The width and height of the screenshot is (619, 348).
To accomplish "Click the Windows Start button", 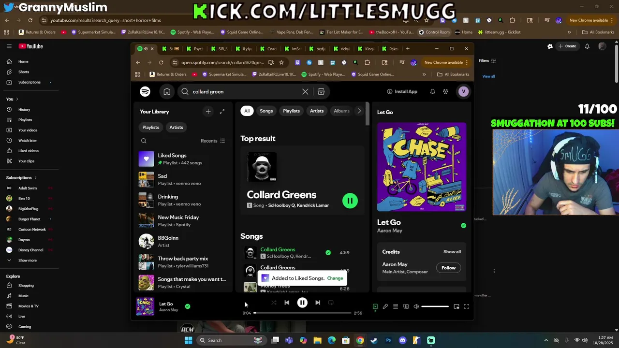I will click(x=188, y=340).
